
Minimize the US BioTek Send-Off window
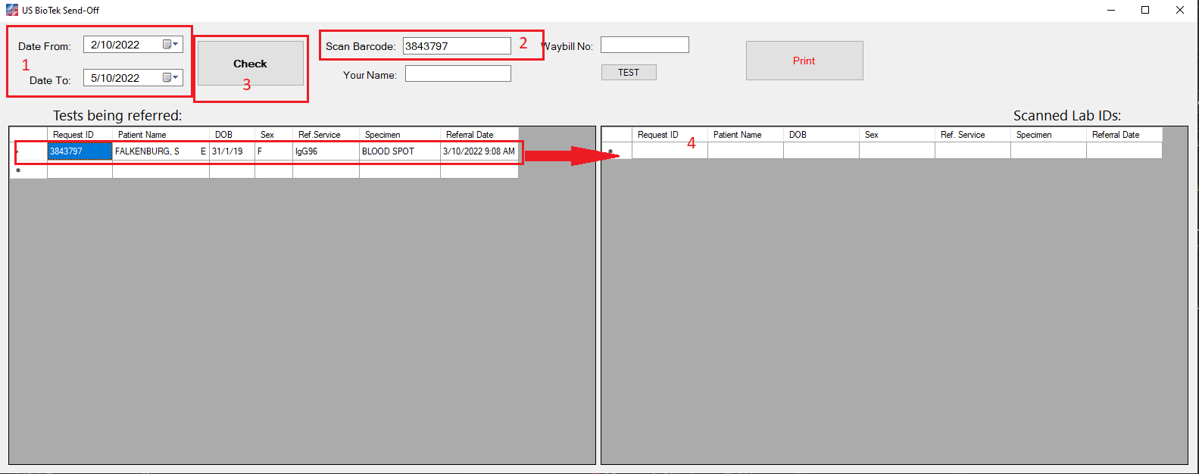click(1111, 10)
